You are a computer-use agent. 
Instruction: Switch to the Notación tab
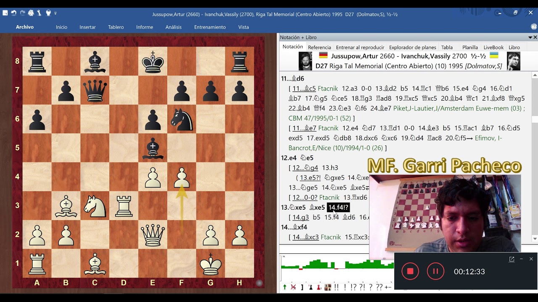[293, 47]
